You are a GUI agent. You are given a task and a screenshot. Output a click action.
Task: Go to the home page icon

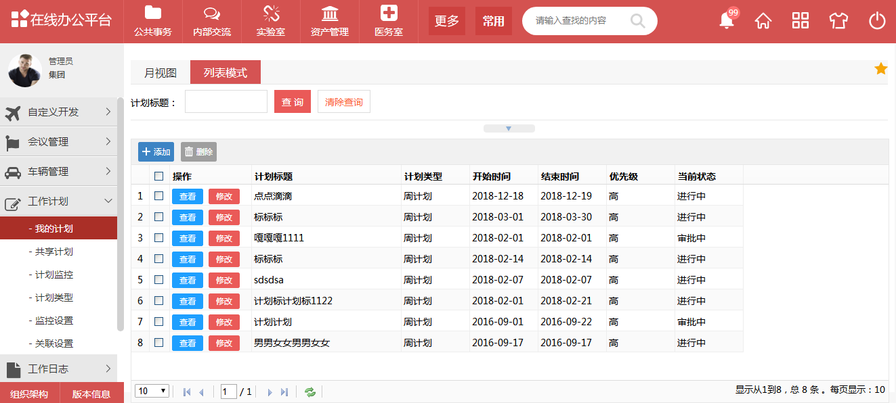763,21
